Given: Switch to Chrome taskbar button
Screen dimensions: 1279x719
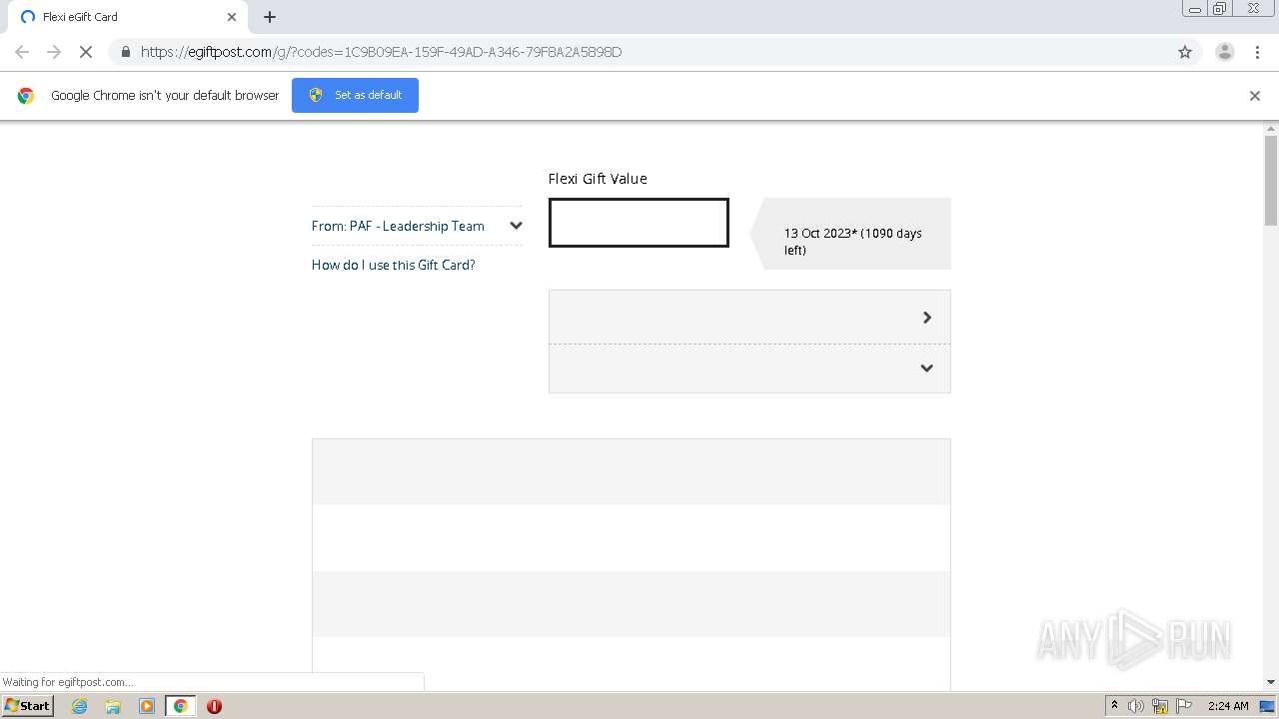Looking at the screenshot, I should pyautogui.click(x=180, y=706).
